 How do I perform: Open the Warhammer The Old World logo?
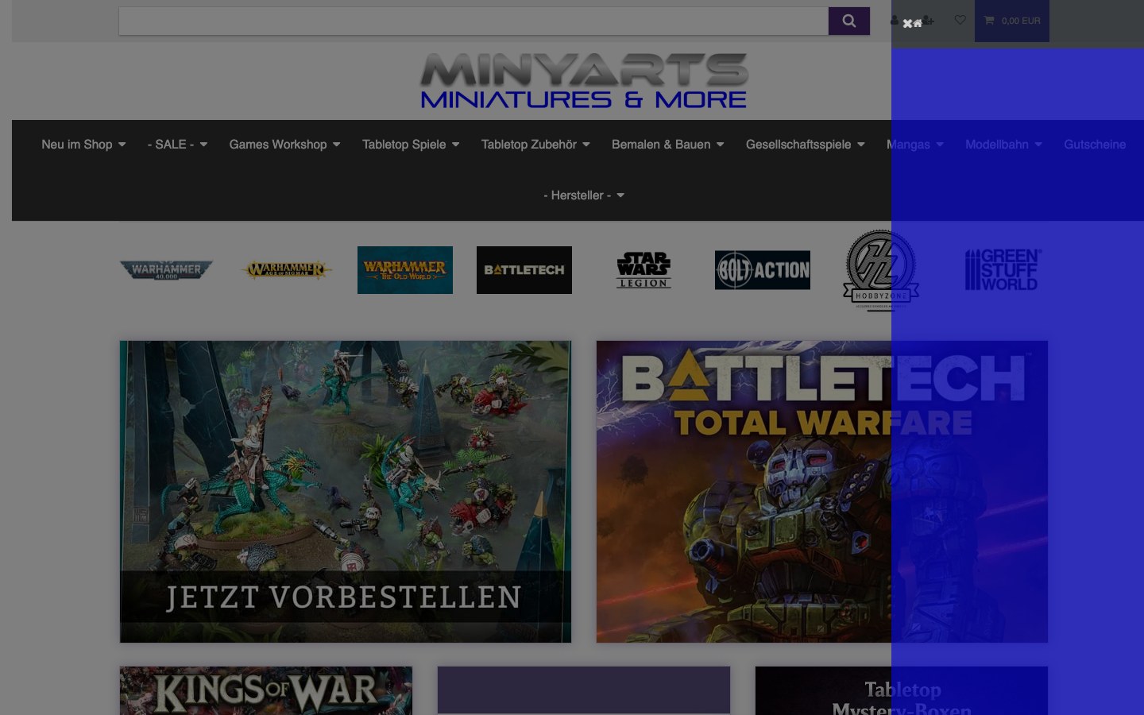pos(405,270)
